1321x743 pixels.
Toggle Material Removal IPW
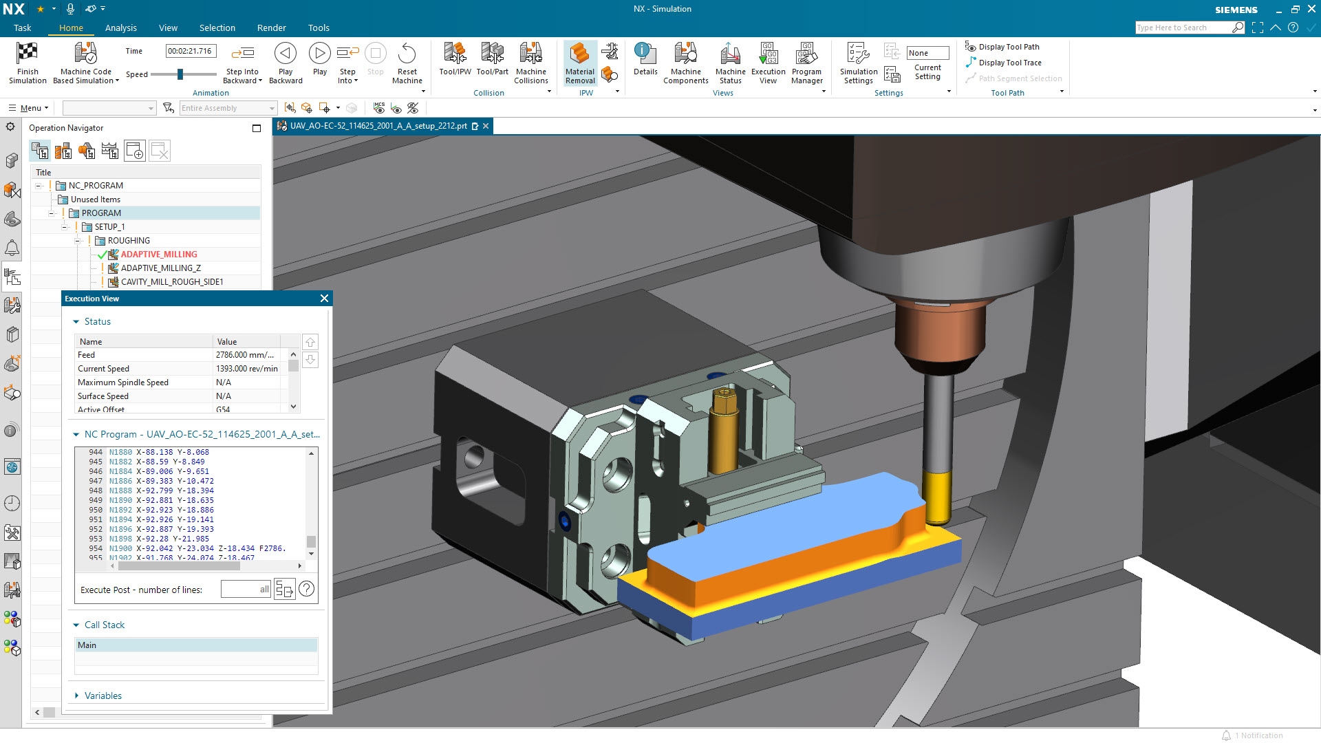pos(580,63)
